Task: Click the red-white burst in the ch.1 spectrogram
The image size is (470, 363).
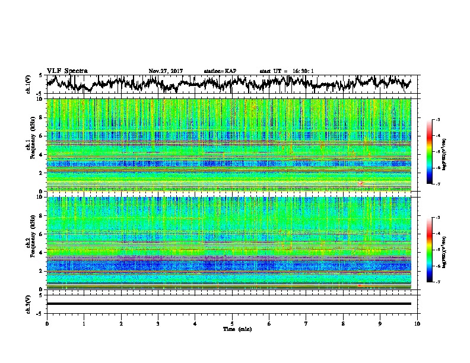Action: pos(361,183)
